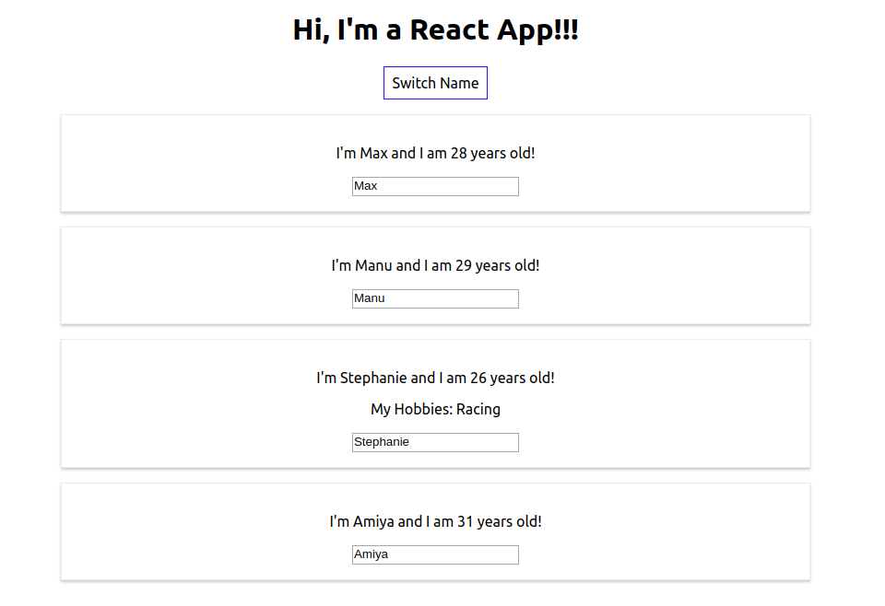
Task: Click empty space inside Max's person card
Action: [184, 164]
